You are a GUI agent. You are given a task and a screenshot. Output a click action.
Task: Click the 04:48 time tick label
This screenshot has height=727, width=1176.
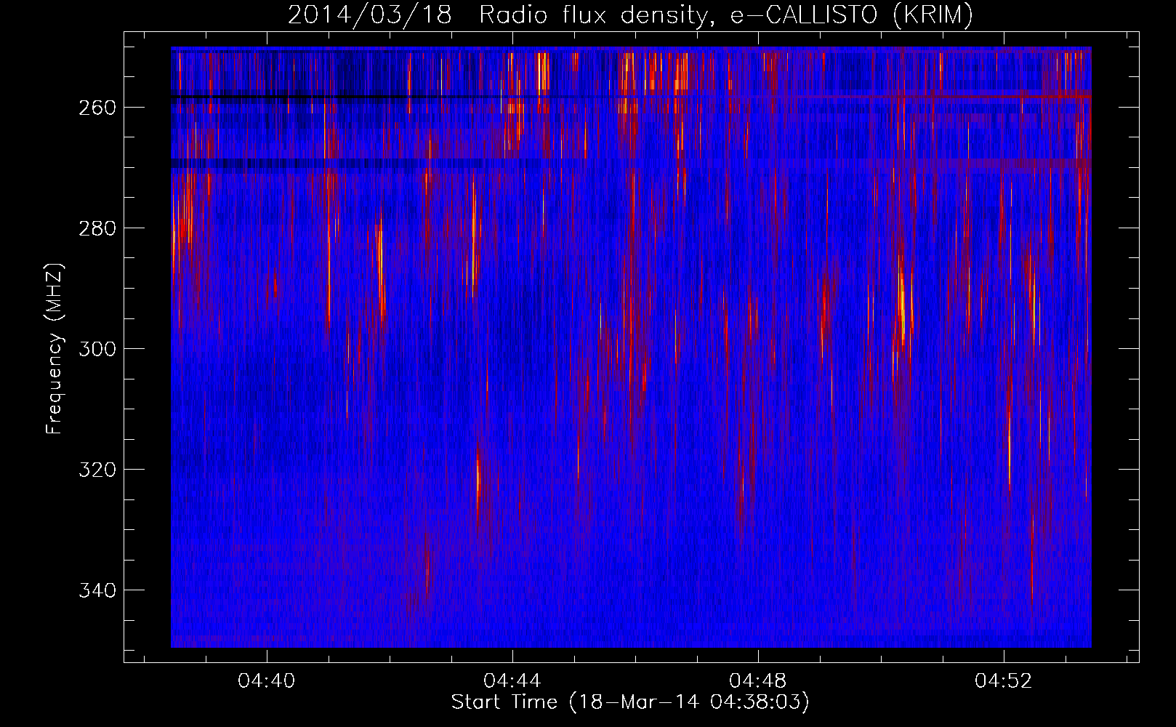click(758, 681)
